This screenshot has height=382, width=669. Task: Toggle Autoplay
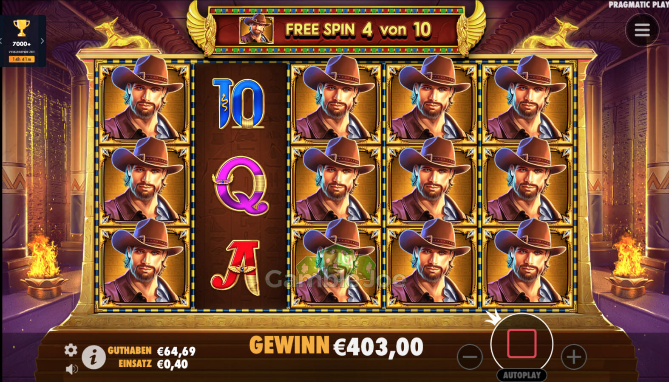click(522, 375)
